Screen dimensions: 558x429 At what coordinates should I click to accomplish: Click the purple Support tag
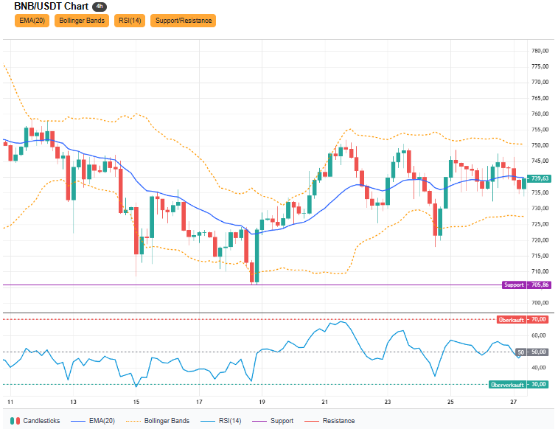pyautogui.click(x=514, y=285)
